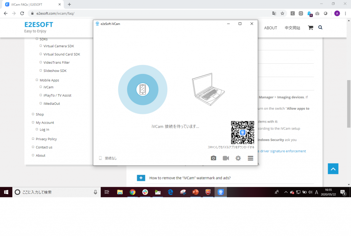351x236 pixels.
Task: Open a new browser tab
Action: click(x=70, y=4)
